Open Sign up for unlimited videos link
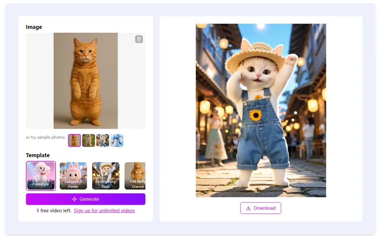 pyautogui.click(x=104, y=210)
